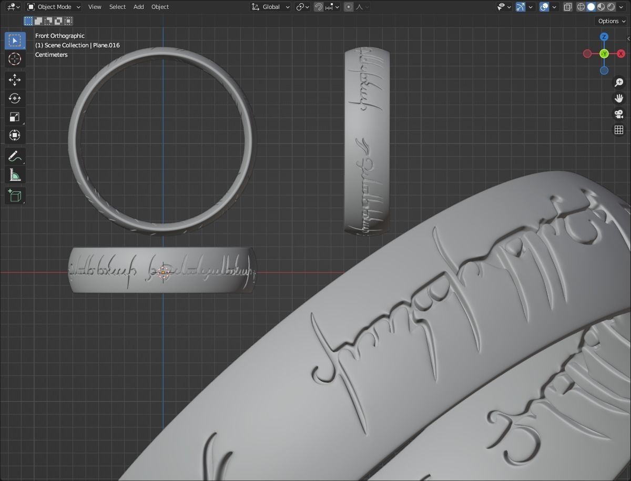Open the View menu
This screenshot has height=481, width=631.
point(95,7)
